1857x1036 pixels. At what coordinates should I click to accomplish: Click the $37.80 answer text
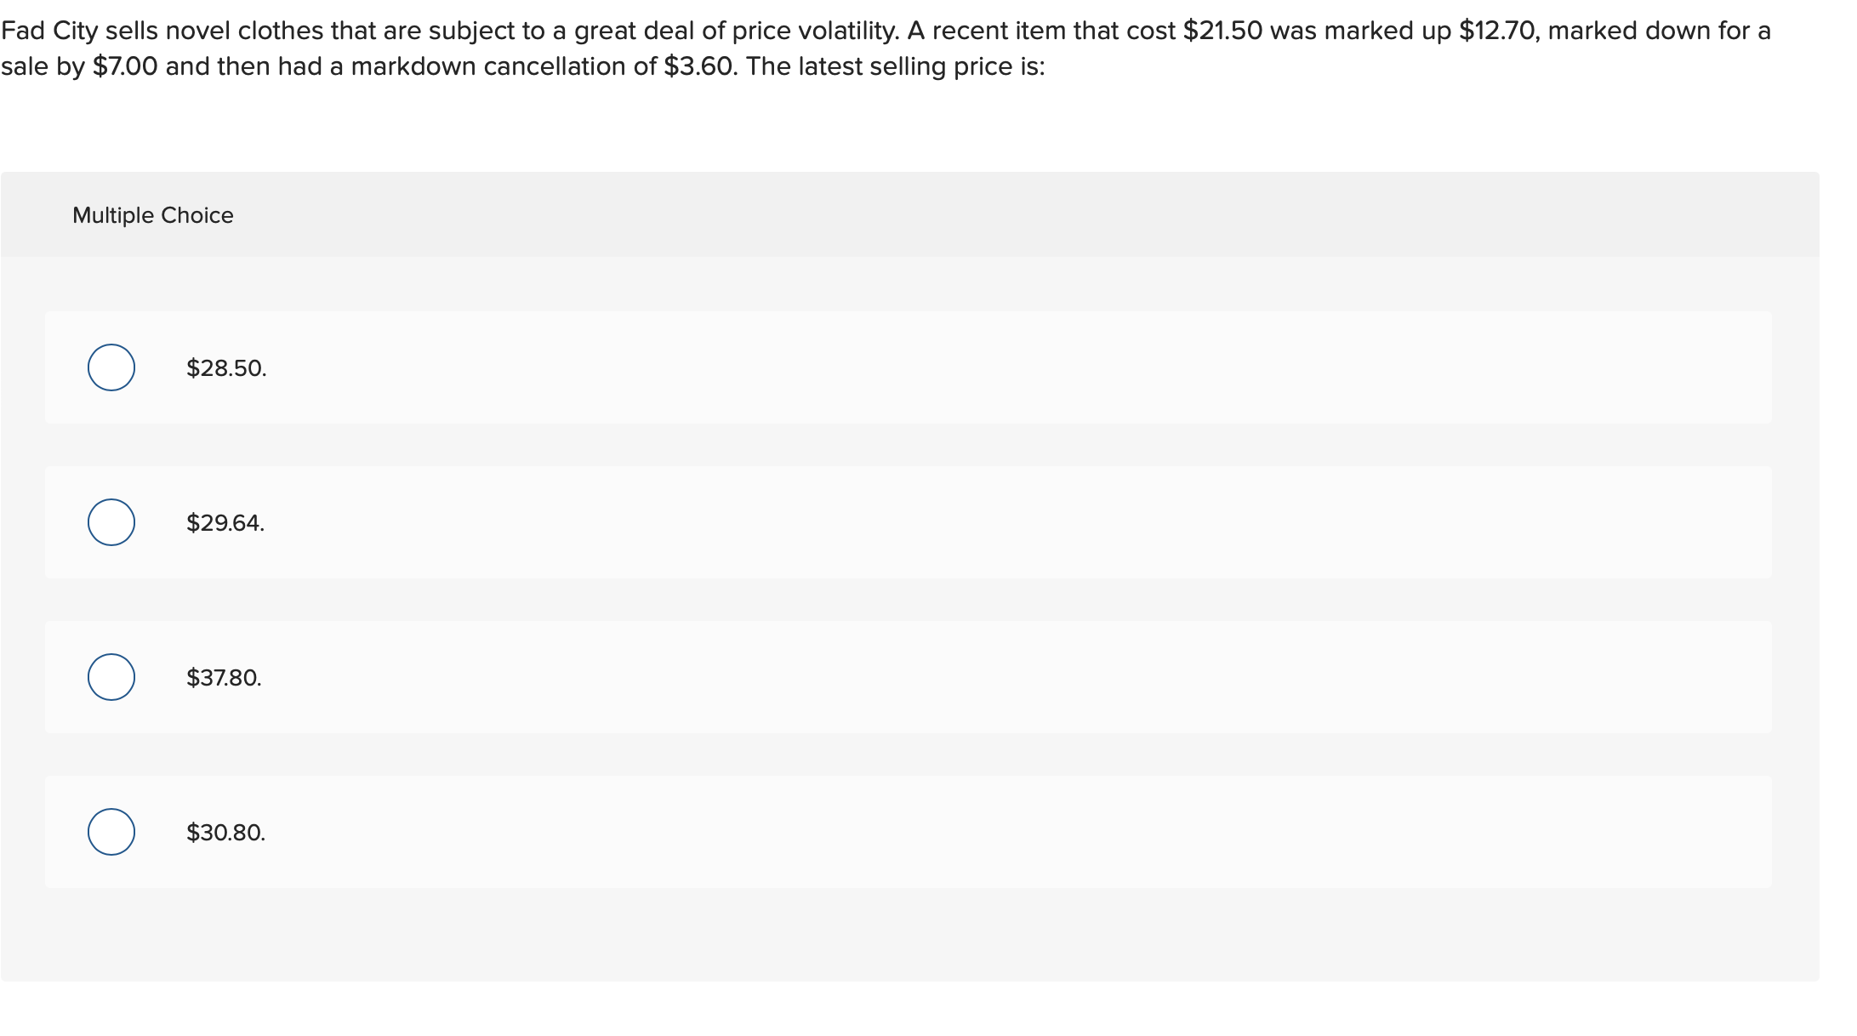223,678
